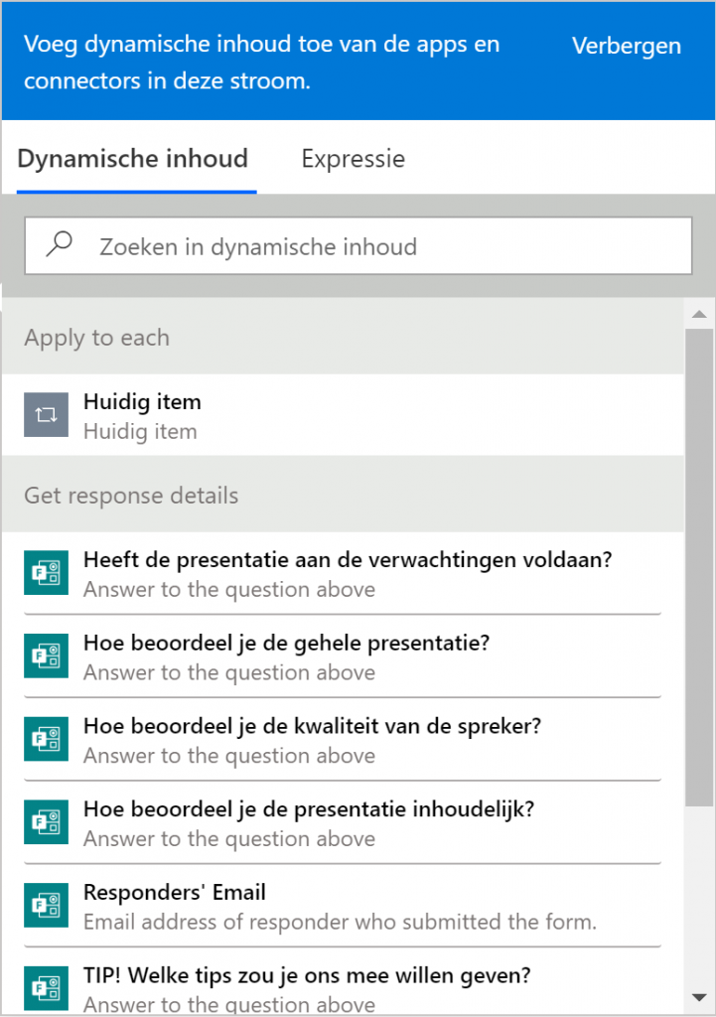Hide the panel with Verbergen
Viewport: 716px width, 1017px height.
tap(627, 46)
